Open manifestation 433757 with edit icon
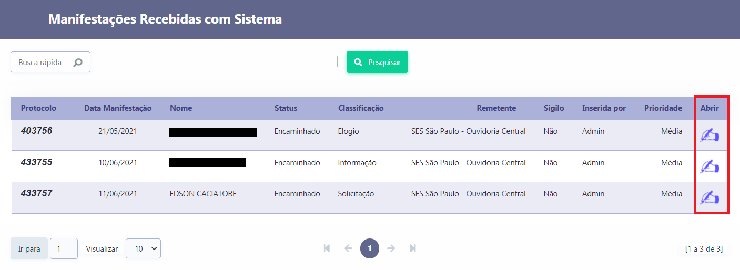Screen dimensions: 740x270 (709, 198)
